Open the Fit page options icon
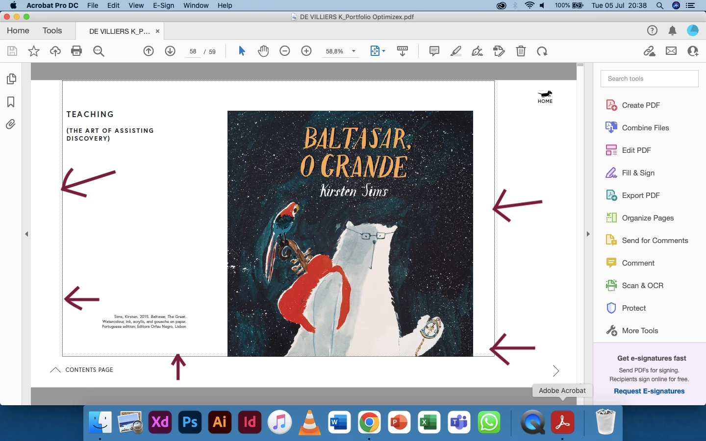This screenshot has width=706, height=441. pos(378,51)
